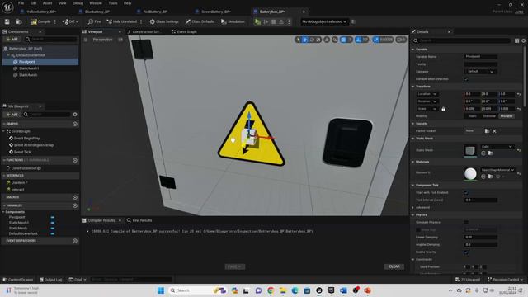Toggle grid snapping in the viewport toolbar
This screenshot has width=528, height=297.
(x=343, y=40)
